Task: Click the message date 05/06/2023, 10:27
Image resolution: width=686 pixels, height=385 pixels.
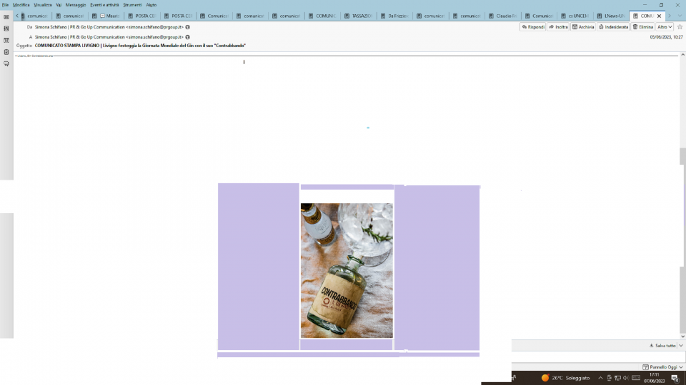Action: (666, 37)
